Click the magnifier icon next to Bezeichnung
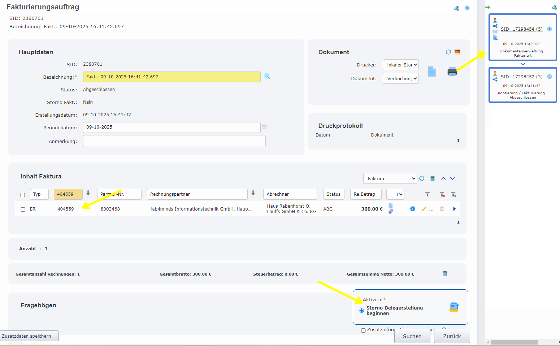This screenshot has height=346, width=560. tap(267, 76)
